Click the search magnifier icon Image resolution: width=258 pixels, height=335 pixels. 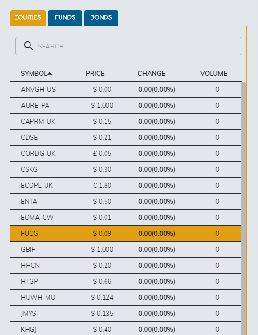pyautogui.click(x=29, y=46)
